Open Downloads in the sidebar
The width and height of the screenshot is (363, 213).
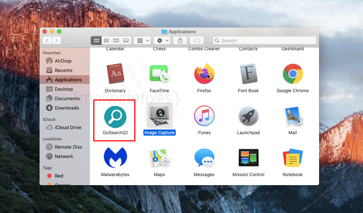click(65, 108)
